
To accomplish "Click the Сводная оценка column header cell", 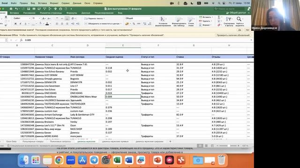I will click(123, 57).
